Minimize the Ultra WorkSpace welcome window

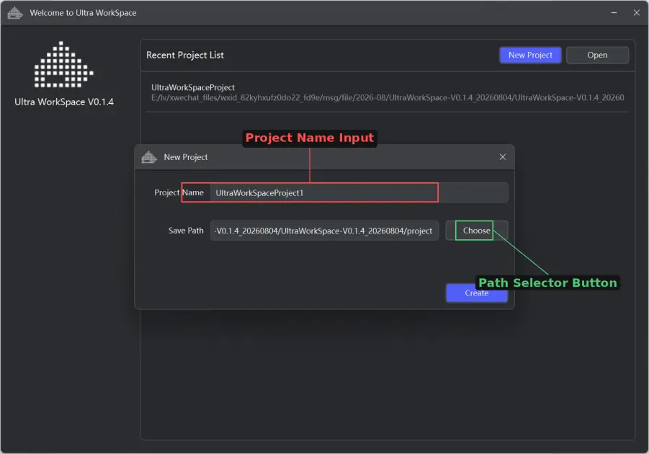(614, 13)
